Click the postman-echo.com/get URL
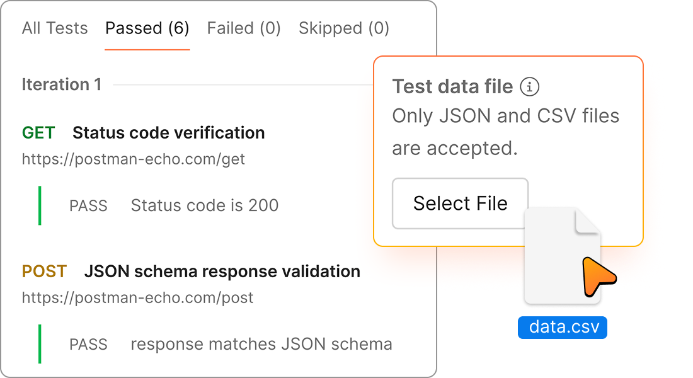The image size is (693, 378). pyautogui.click(x=134, y=159)
